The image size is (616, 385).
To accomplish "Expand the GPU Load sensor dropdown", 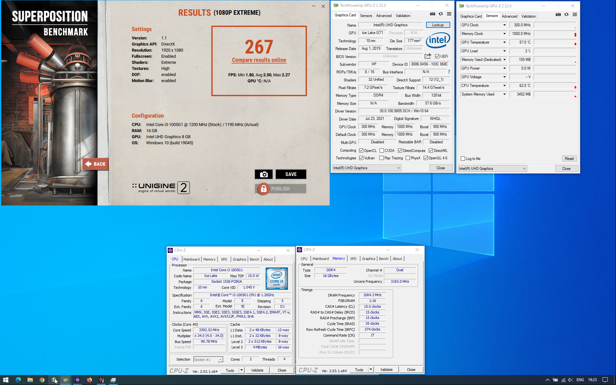I will coord(504,51).
